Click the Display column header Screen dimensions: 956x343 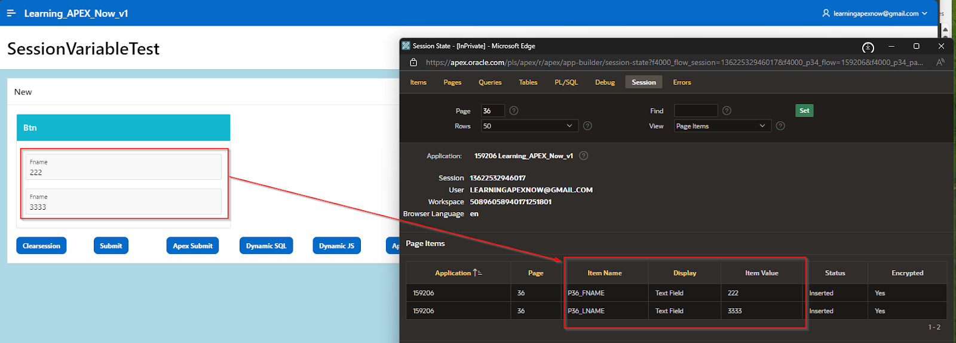pos(685,272)
